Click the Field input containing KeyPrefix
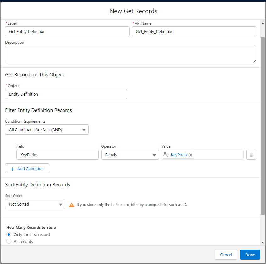This screenshot has height=264, width=266. tap(58, 155)
